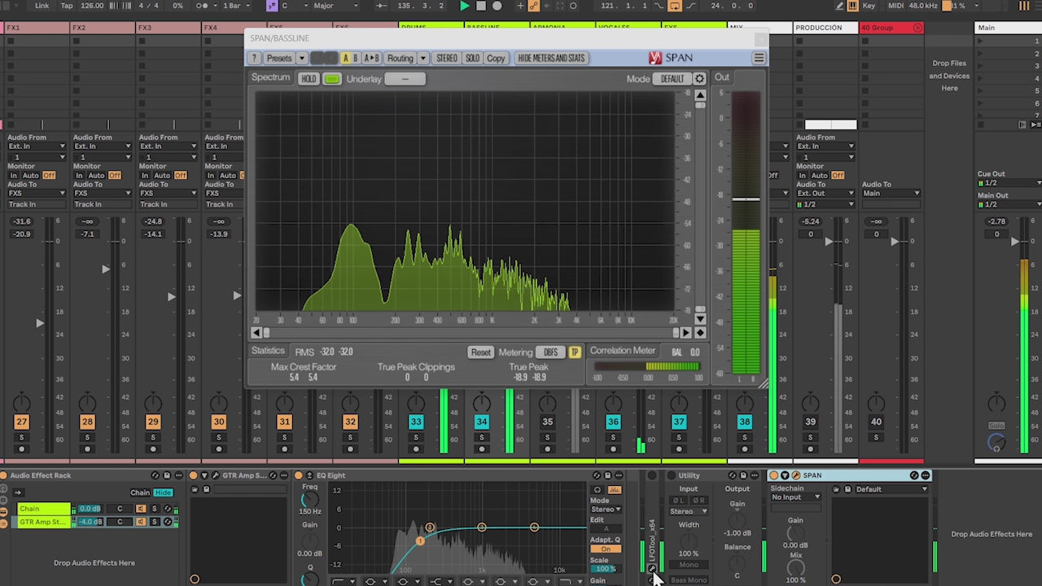Solo track 33 in the mixer
The height and width of the screenshot is (586, 1042).
click(416, 438)
